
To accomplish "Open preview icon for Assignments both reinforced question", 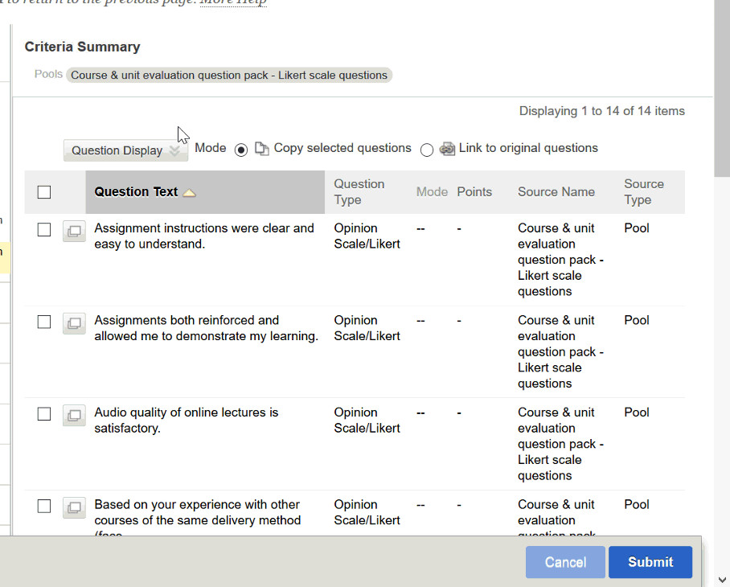I will [x=74, y=323].
